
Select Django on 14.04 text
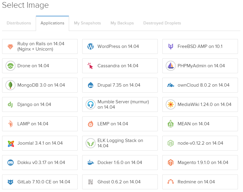point(34,104)
